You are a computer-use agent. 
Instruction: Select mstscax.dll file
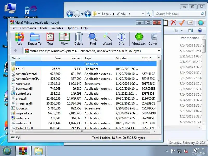tap(84, 123)
